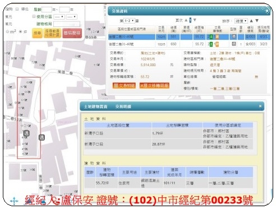Select the 650萬 transaction row
This screenshot has height=209, width=276.
tap(189, 44)
